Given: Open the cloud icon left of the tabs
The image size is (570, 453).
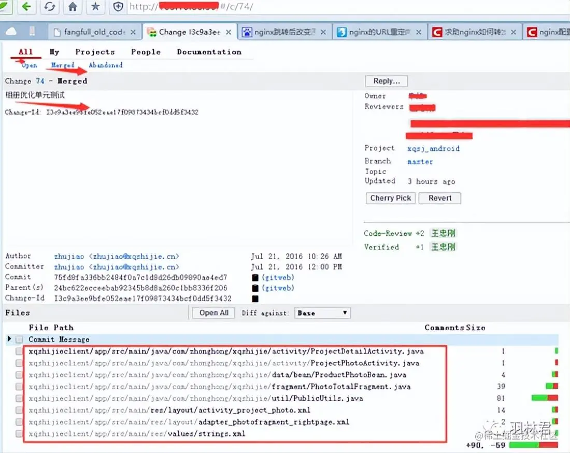Looking at the screenshot, I should pos(11,32).
